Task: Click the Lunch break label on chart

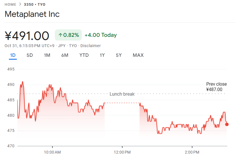Action: (x=122, y=94)
